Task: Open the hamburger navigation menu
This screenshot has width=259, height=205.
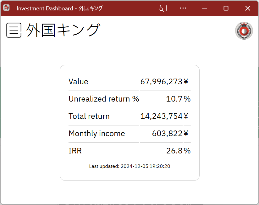Action: (x=14, y=30)
